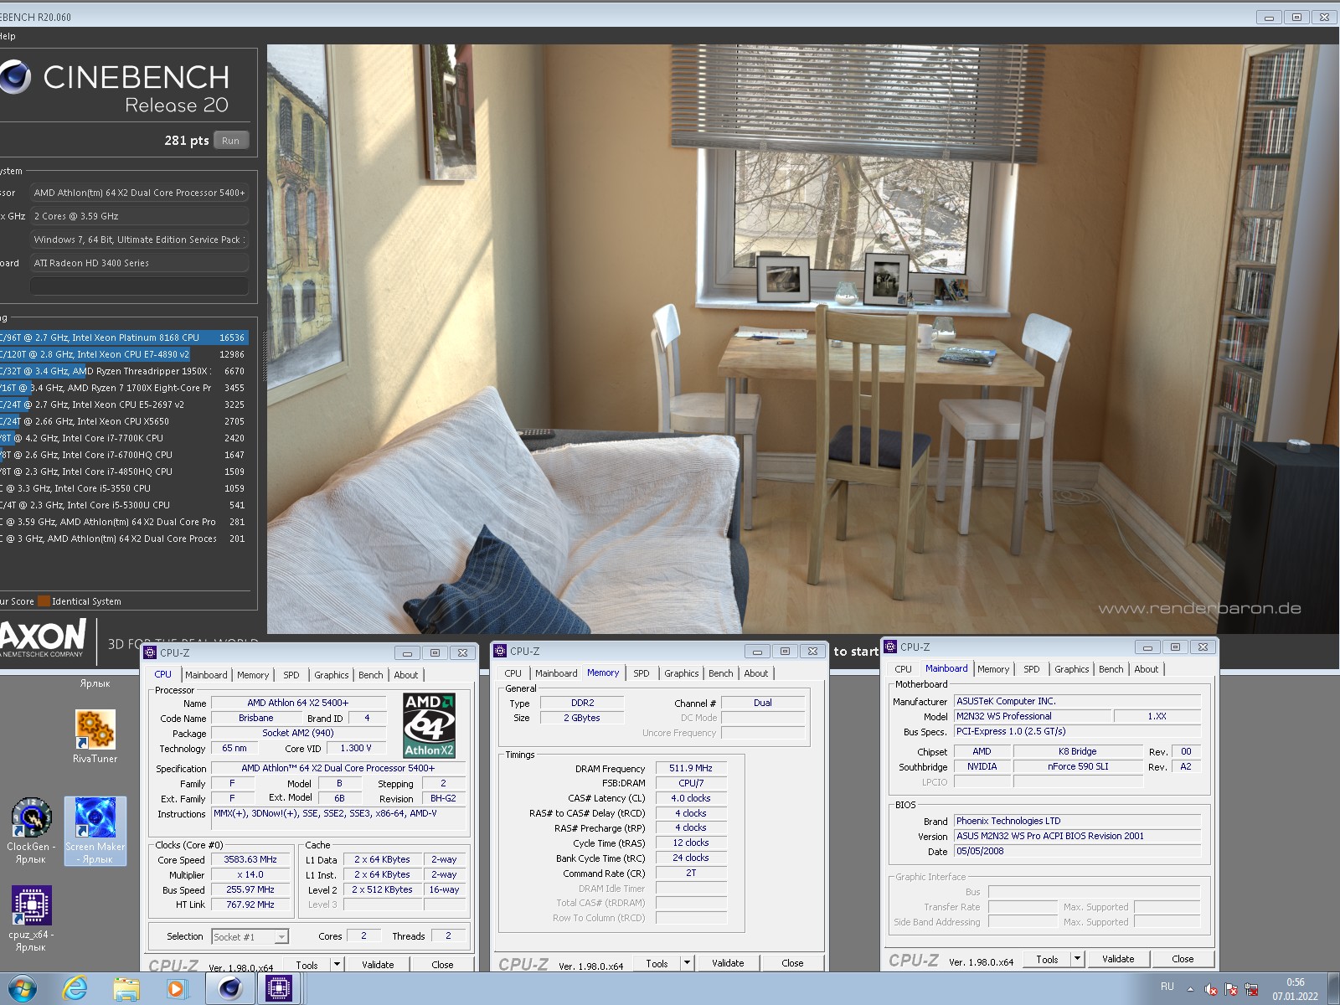
Task: Click Tools button in CPU-Z CPU window
Action: (307, 965)
